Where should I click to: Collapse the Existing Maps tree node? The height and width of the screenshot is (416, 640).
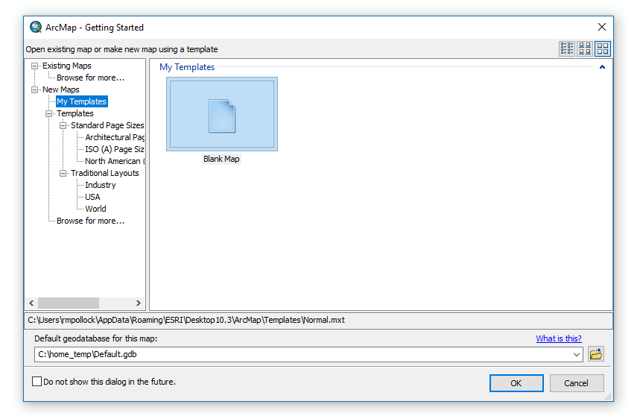tap(35, 66)
